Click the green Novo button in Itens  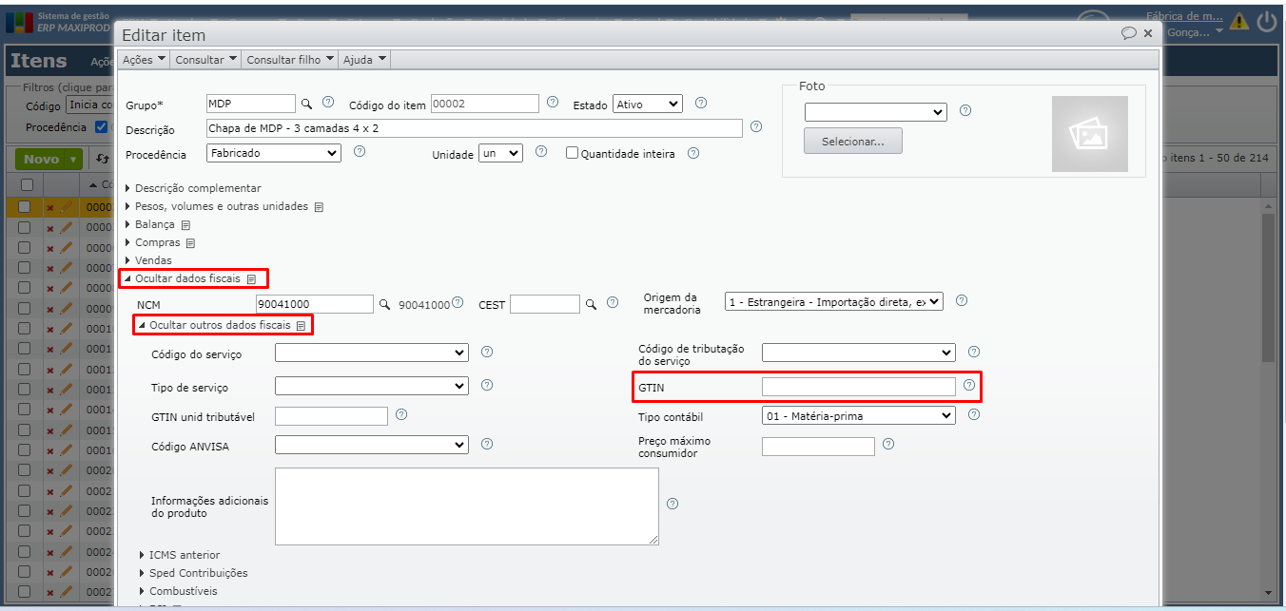49,159
